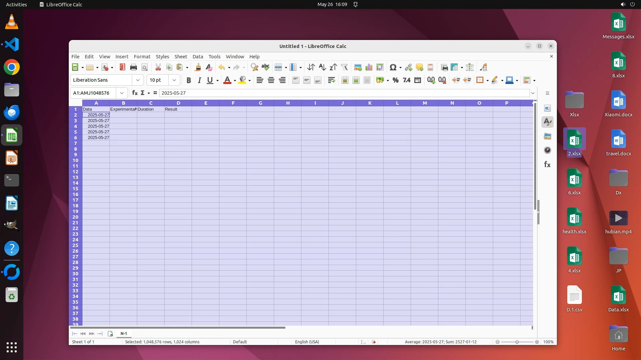Click the Clone Formatting paintbrush icon
The width and height of the screenshot is (641, 360).
(198, 67)
